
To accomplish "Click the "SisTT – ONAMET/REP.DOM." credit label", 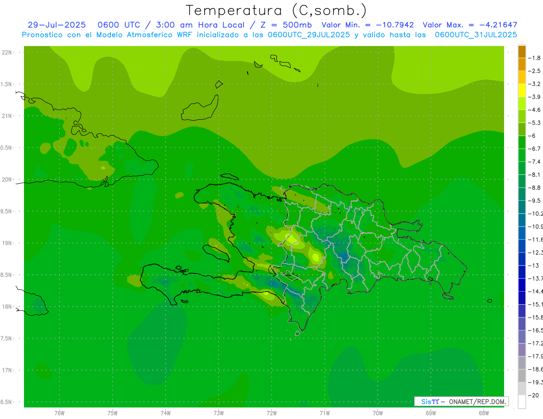I will coord(462,401).
